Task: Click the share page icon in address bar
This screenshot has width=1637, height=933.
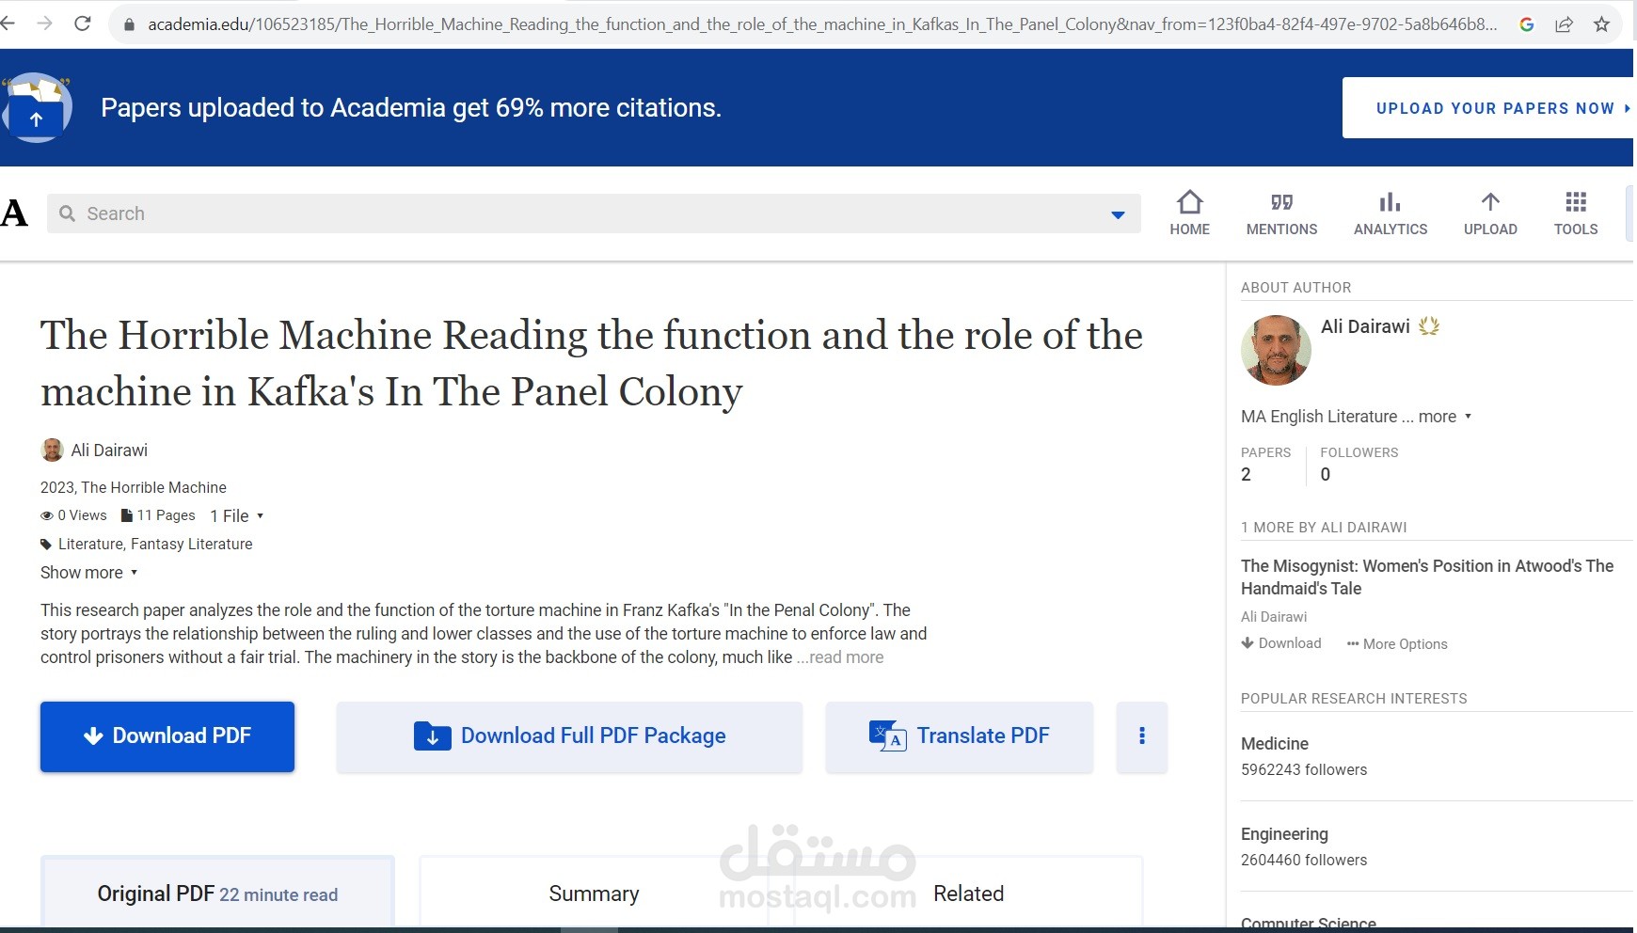Action: pos(1564,24)
